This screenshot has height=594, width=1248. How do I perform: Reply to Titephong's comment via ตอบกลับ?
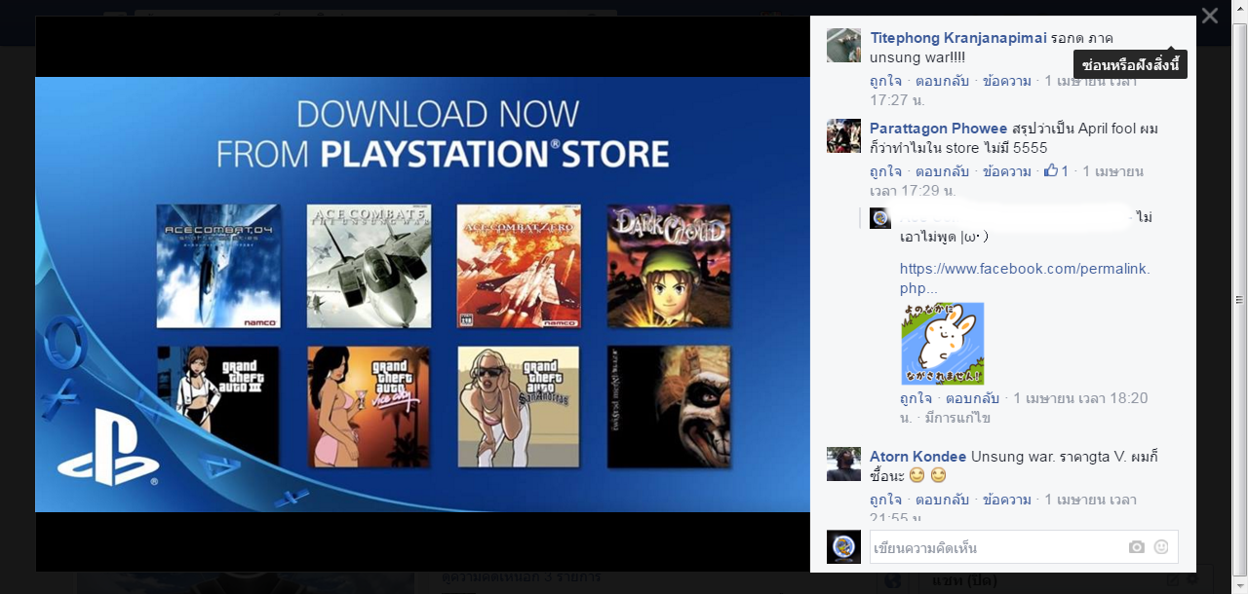tap(942, 81)
